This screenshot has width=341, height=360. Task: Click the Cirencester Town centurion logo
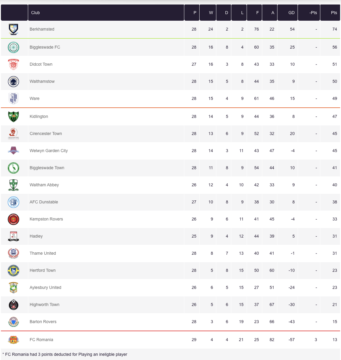13,133
